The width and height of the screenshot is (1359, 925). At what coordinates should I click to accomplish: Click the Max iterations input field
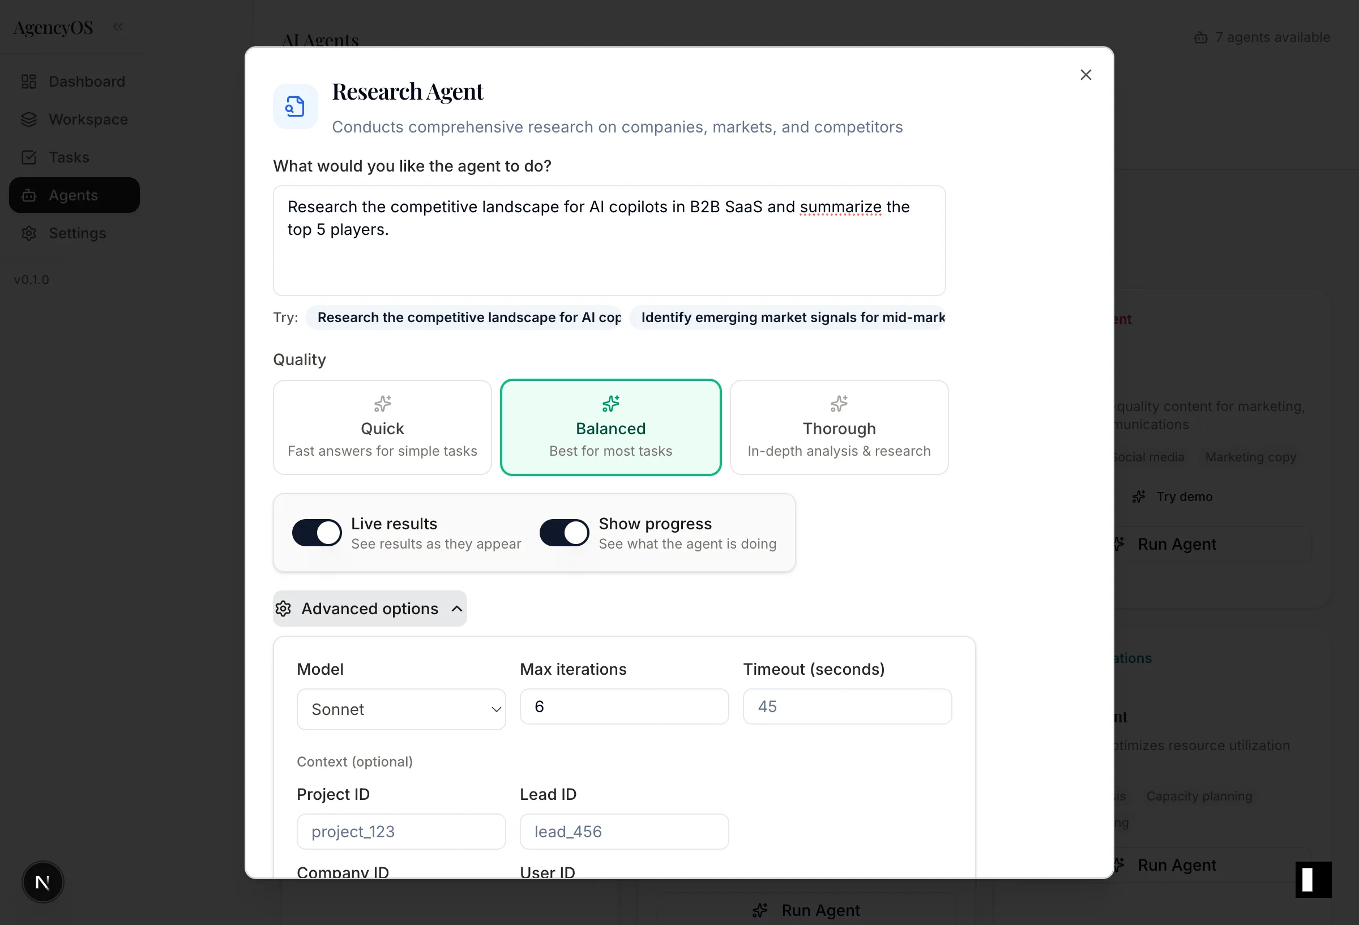pos(623,706)
